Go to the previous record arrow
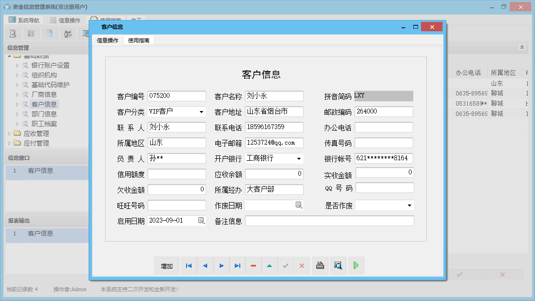Image resolution: width=535 pixels, height=301 pixels. [205, 265]
